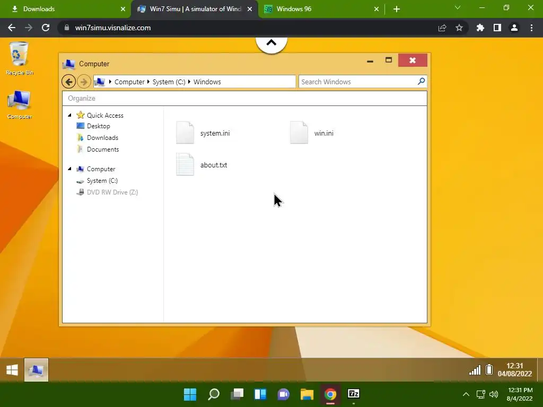Close the Windows 96 browser tab
The width and height of the screenshot is (543, 407).
[x=376, y=9]
